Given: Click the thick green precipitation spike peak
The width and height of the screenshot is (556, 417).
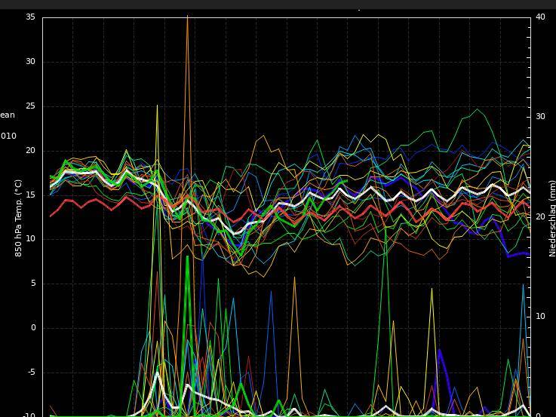Looking at the screenshot, I should click(187, 257).
